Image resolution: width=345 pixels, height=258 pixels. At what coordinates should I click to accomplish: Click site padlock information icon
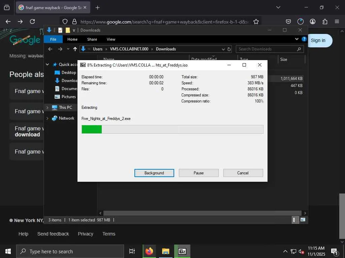[x=74, y=21]
